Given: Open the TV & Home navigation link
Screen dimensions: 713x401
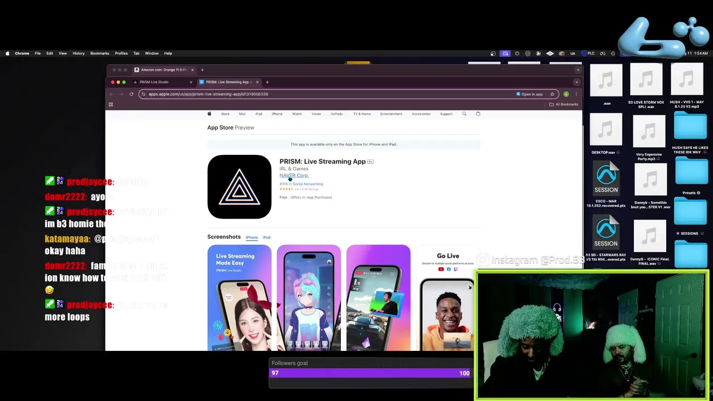Looking at the screenshot, I should tap(362, 114).
